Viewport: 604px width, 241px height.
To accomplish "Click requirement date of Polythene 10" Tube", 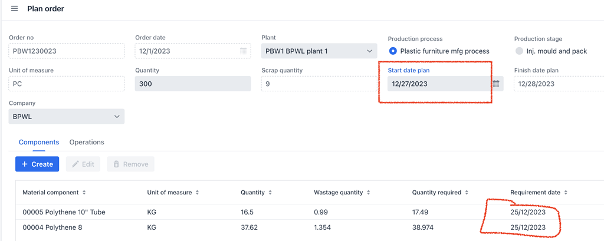I will [528, 212].
